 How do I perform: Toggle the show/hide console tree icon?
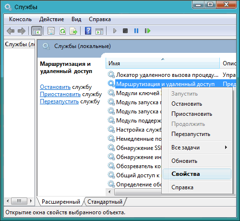[x=37, y=31]
